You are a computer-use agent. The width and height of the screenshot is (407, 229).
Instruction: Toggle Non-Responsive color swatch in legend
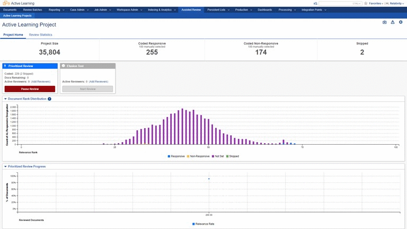click(188, 156)
